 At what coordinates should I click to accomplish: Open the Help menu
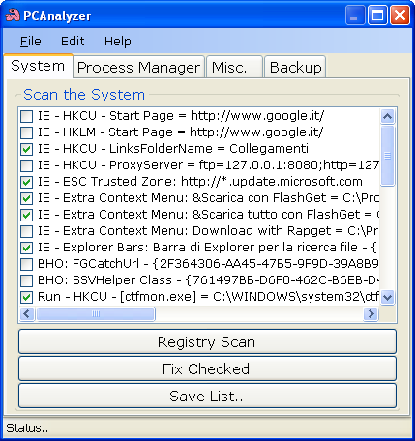(118, 42)
